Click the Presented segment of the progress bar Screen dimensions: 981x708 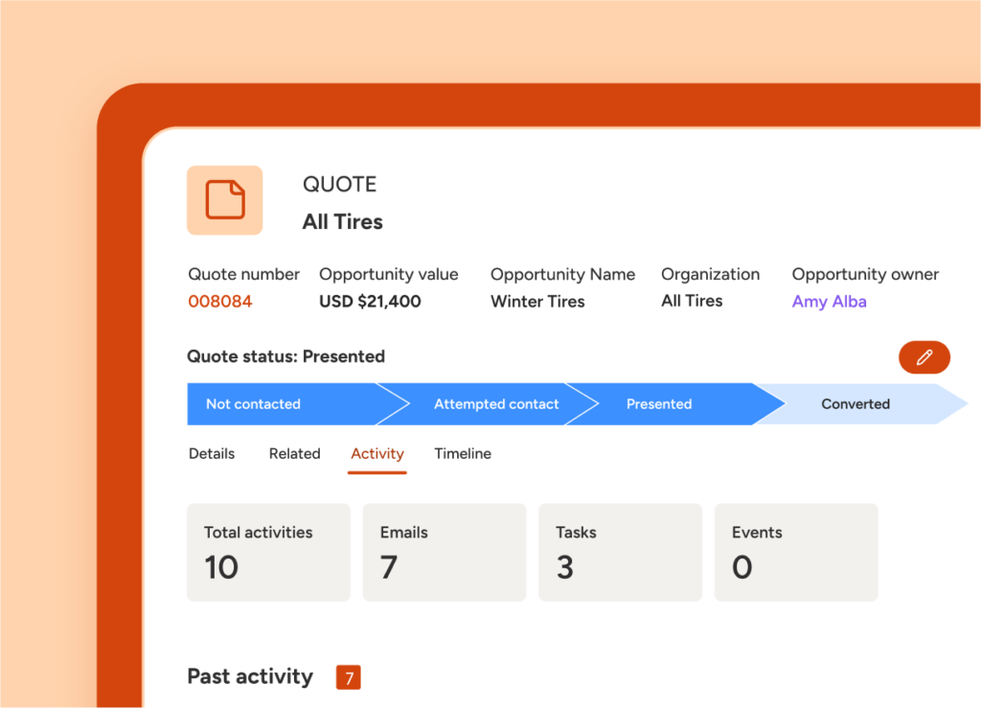659,403
